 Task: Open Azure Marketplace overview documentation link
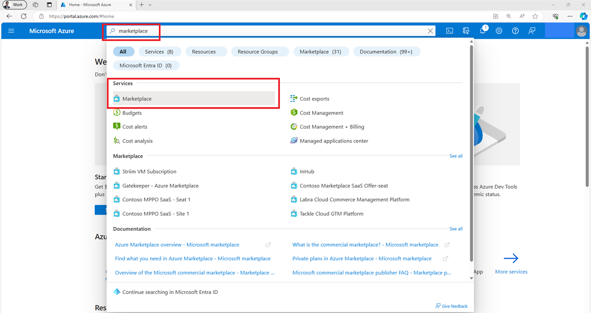click(x=177, y=244)
